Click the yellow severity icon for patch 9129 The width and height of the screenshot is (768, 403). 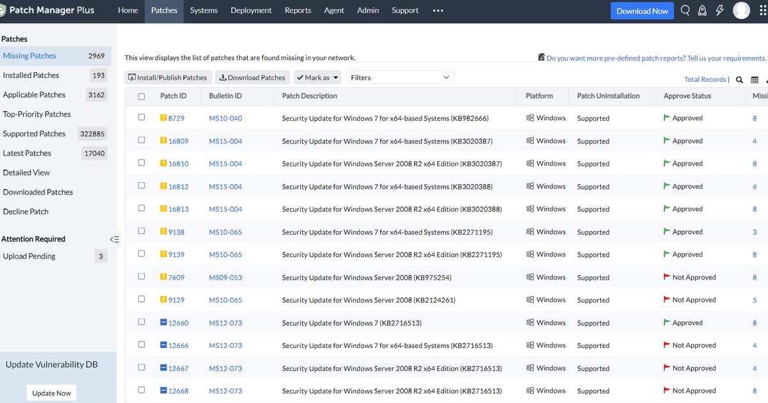[163, 299]
